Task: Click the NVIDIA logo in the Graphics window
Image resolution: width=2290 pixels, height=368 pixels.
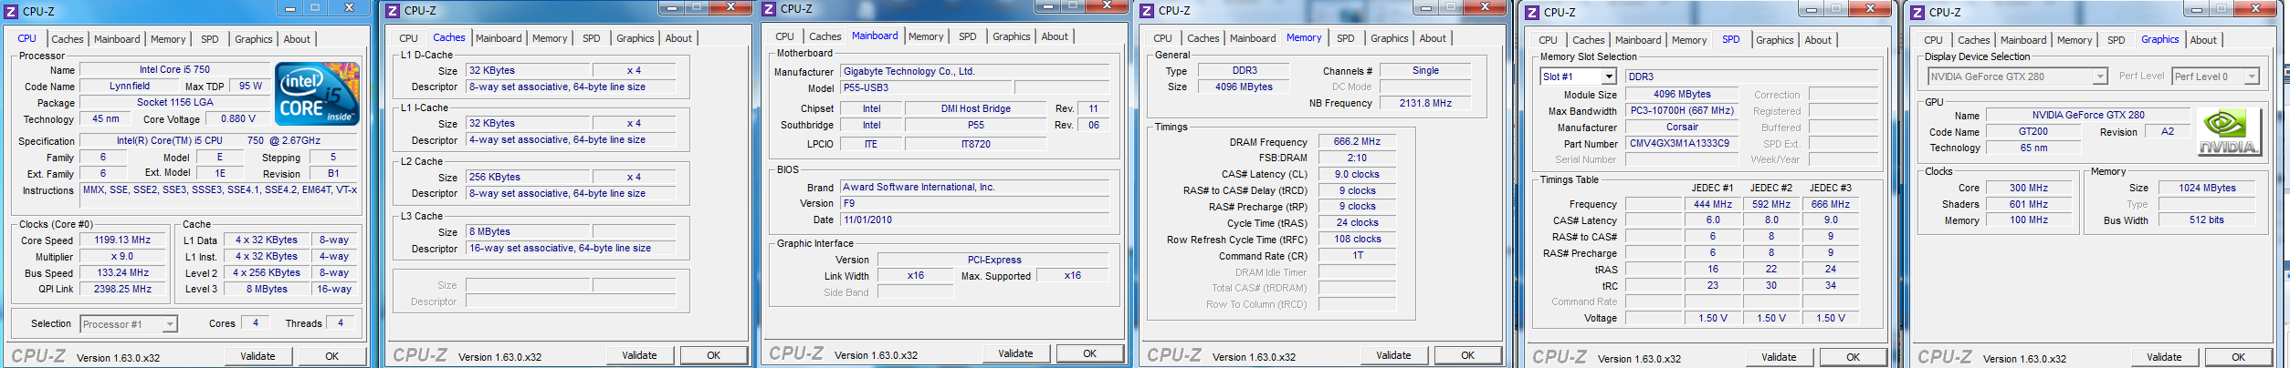Action: click(2229, 133)
